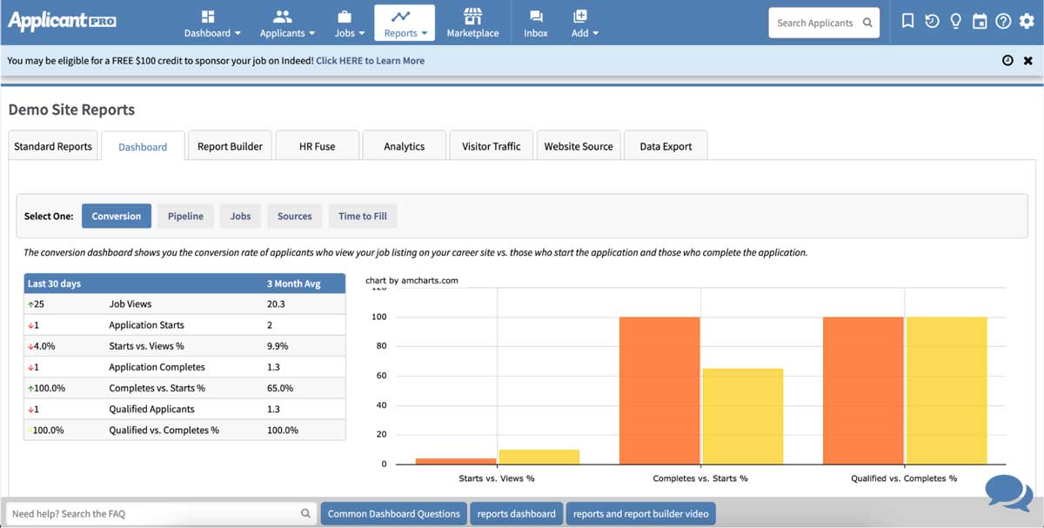
Task: Open the recent history icon
Action: (932, 21)
